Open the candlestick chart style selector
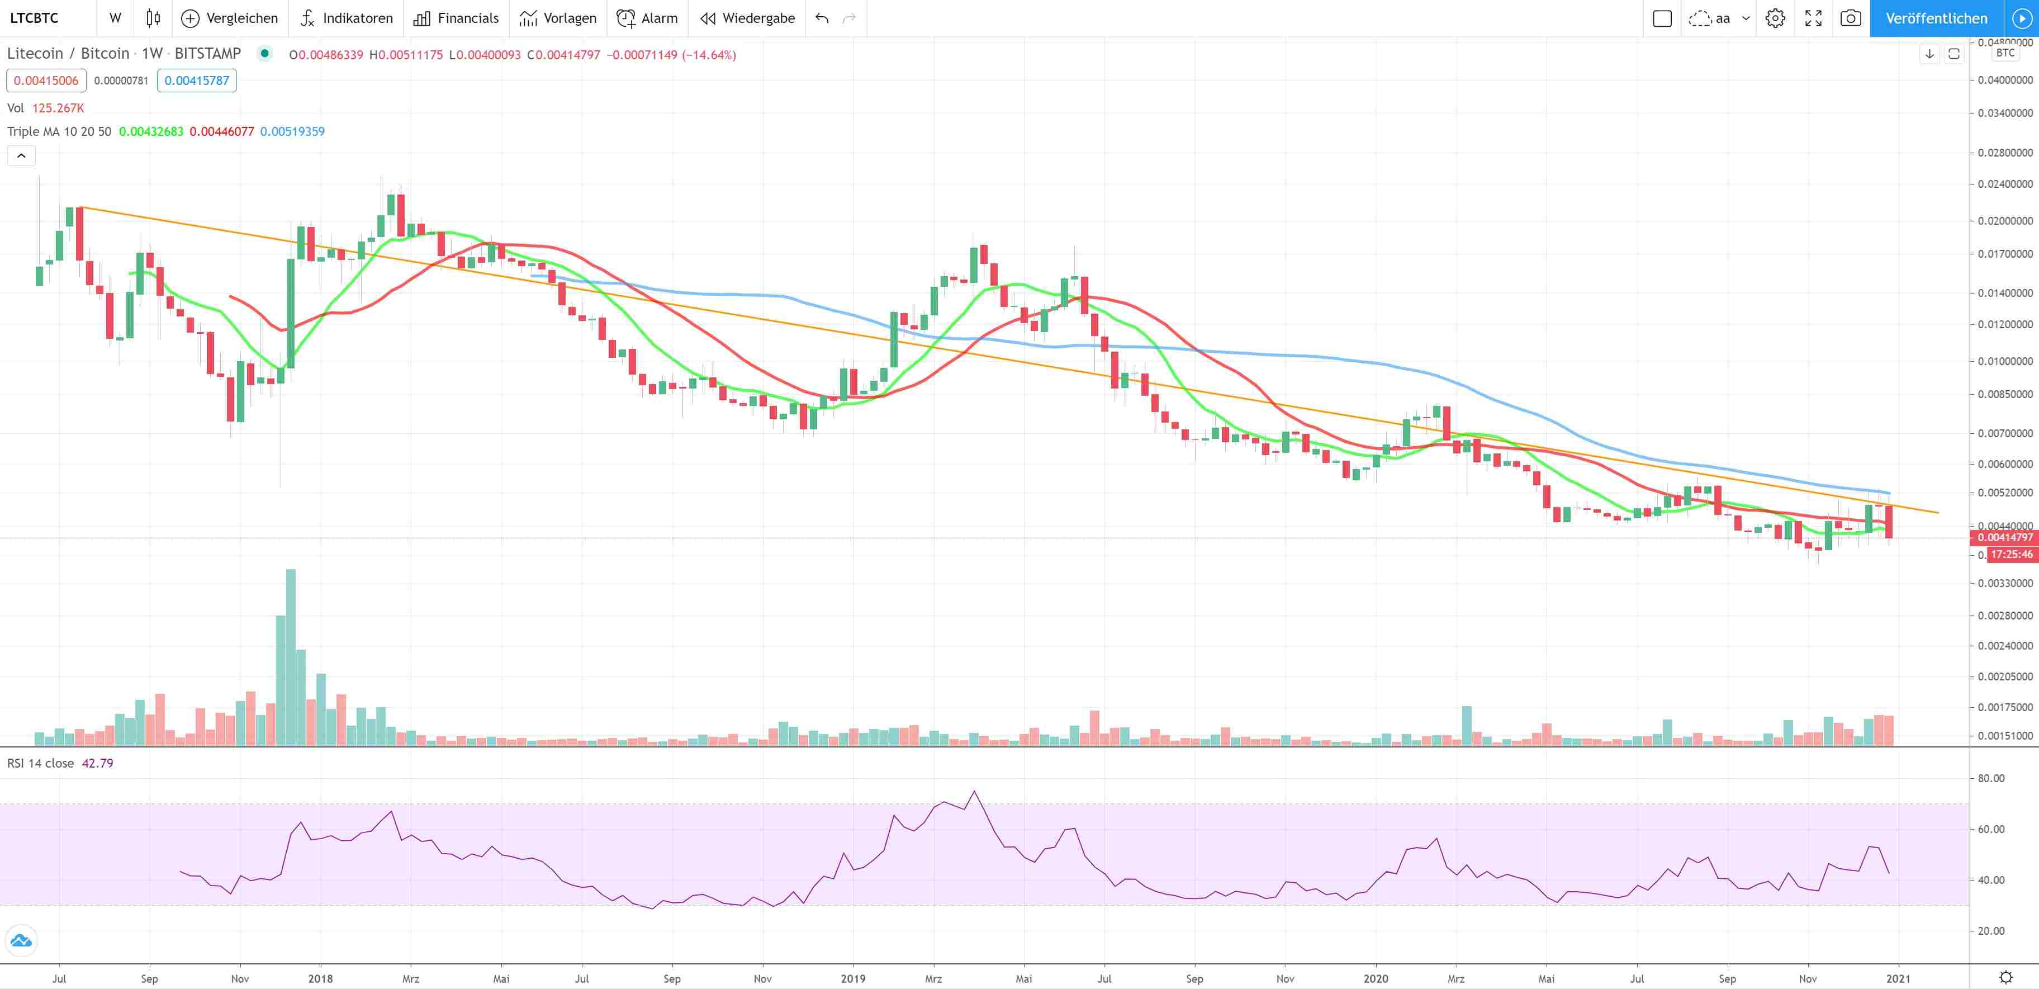 click(154, 18)
